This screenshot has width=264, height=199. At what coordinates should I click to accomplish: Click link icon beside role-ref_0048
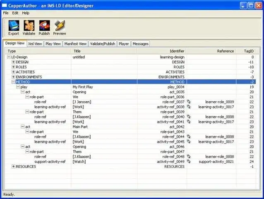pos(189,156)
